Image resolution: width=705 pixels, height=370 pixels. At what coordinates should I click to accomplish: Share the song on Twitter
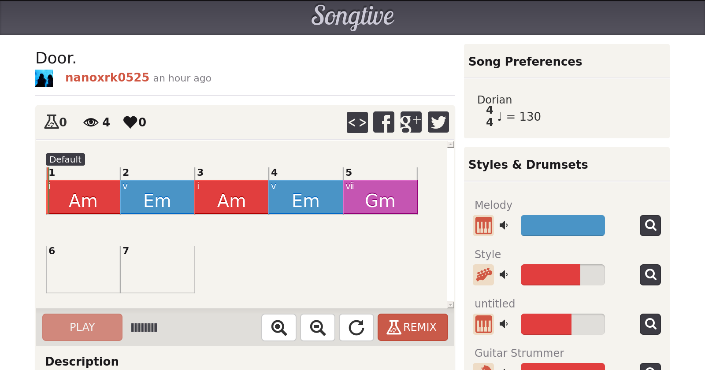point(438,122)
